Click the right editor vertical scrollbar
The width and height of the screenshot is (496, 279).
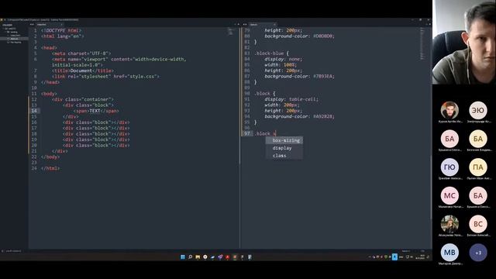[x=430, y=187]
